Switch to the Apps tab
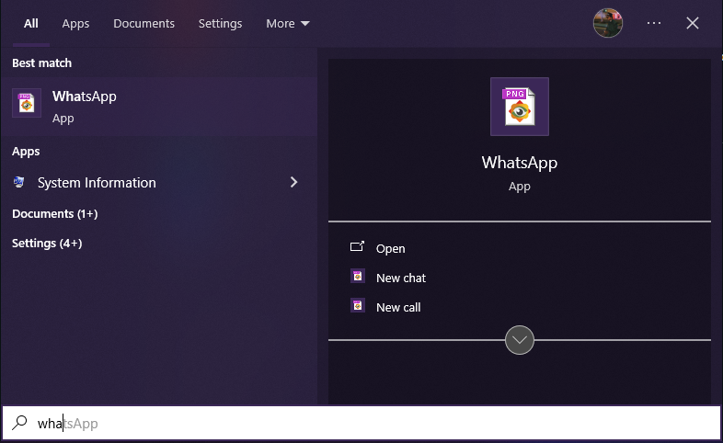This screenshot has height=443, width=723. [x=75, y=24]
